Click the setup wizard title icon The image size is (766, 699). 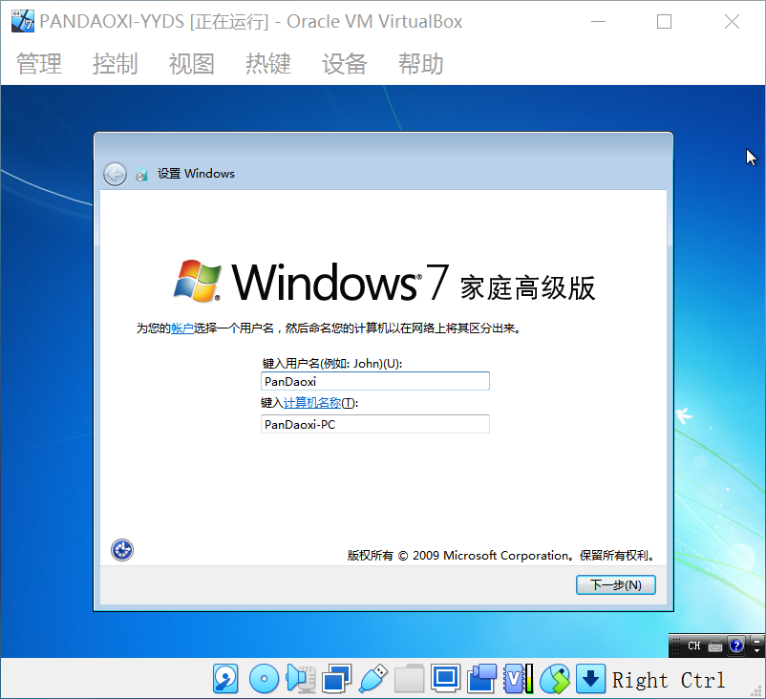click(x=141, y=174)
